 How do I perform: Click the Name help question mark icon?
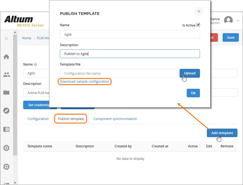click(36, 64)
